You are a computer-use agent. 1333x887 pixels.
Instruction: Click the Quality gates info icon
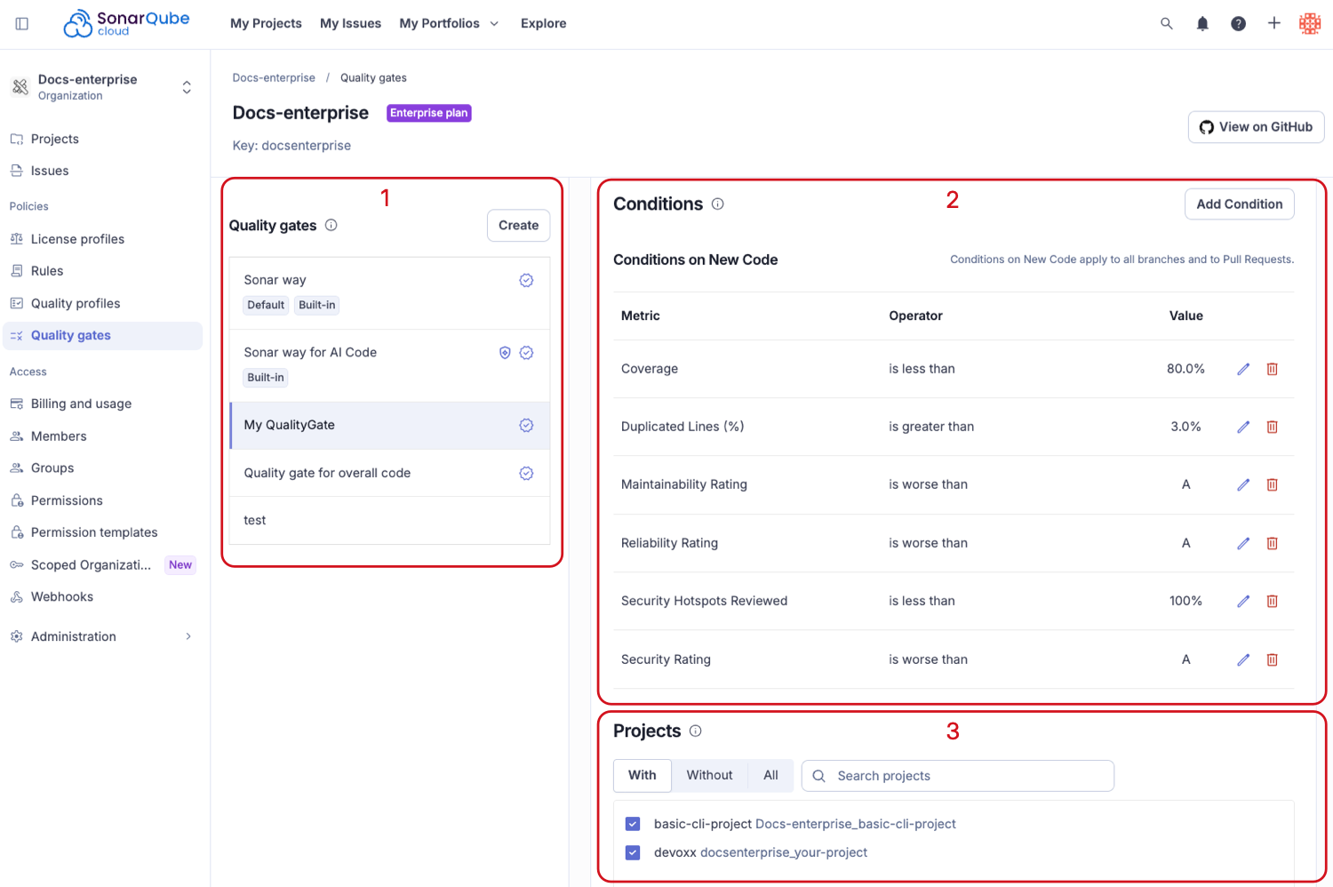[331, 225]
